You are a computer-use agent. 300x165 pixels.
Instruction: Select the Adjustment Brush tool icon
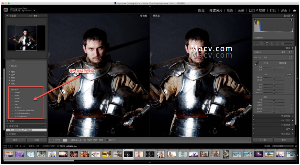click(x=287, y=43)
